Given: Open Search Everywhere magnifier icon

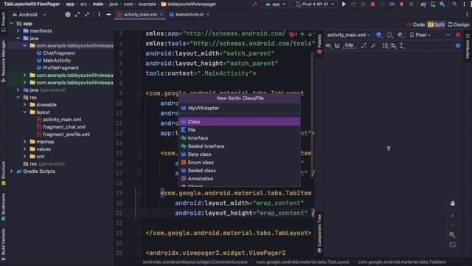Looking at the screenshot, I should coord(454,4).
